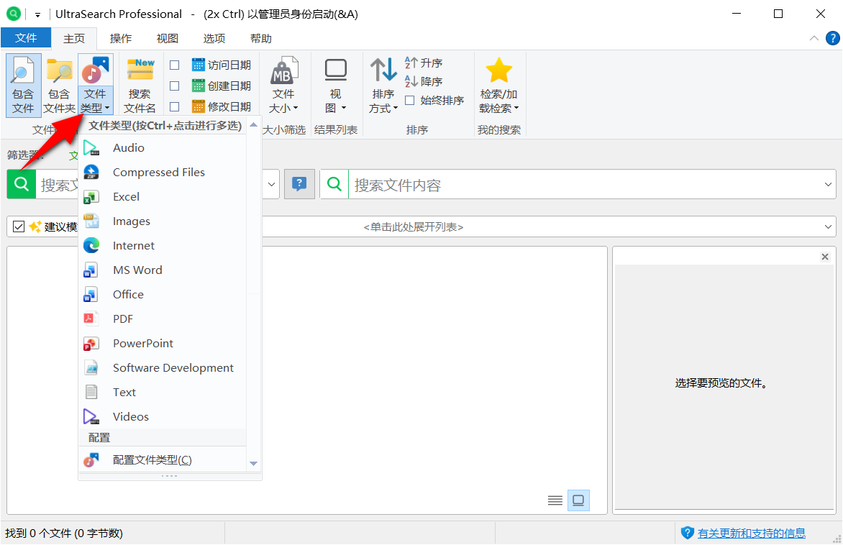This screenshot has width=843, height=545.
Task: Open the 文件大小 dropdown
Action: tap(284, 83)
